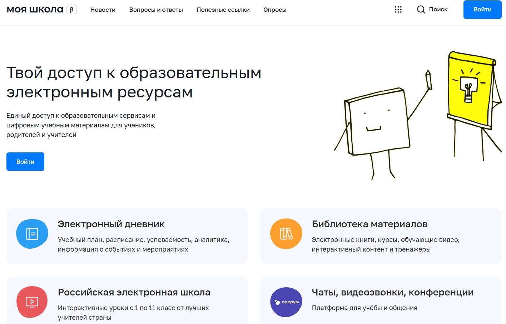Image resolution: width=506 pixels, height=324 pixels.
Task: Click Войти button below the hero text
Action: (x=25, y=162)
